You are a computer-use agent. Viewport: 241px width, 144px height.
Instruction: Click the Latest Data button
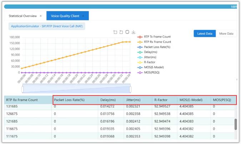coord(205,34)
